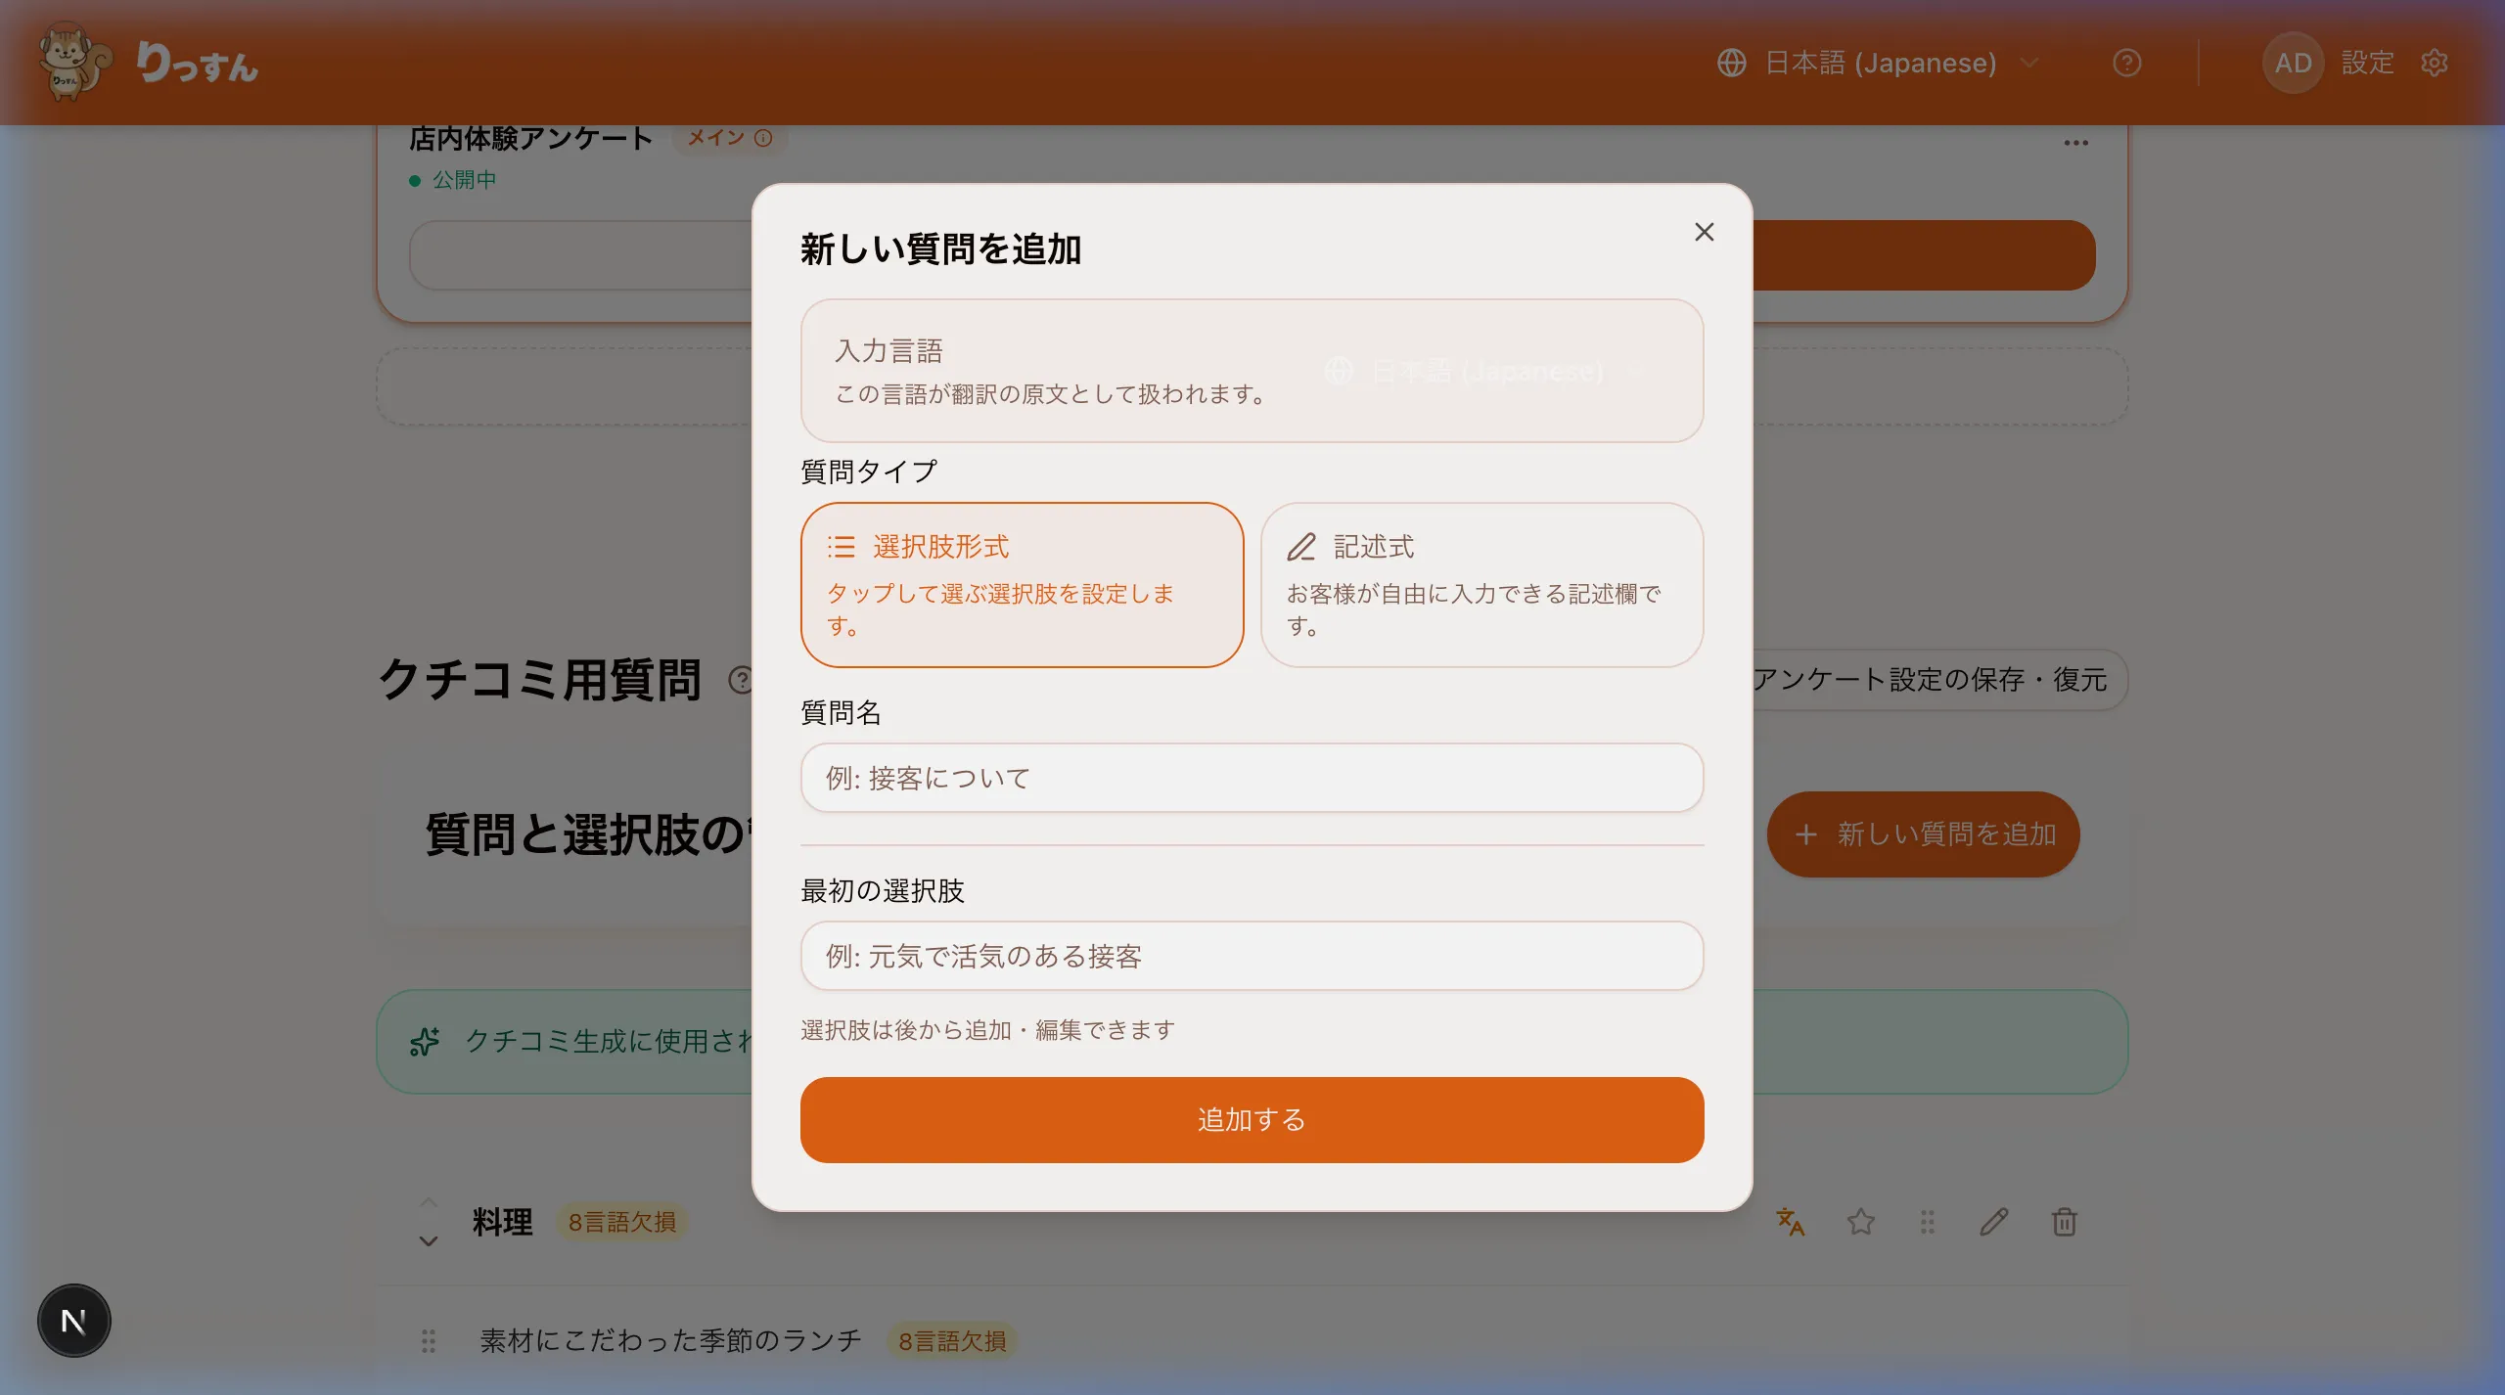Click the 料理 question title
This screenshot has height=1395, width=2505.
click(502, 1222)
